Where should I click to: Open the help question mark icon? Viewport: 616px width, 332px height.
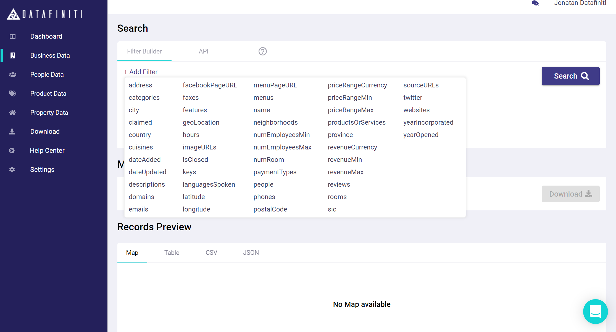262,51
